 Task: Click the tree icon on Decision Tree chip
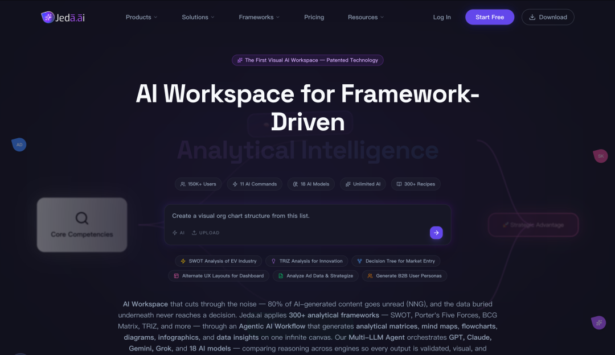pos(360,261)
